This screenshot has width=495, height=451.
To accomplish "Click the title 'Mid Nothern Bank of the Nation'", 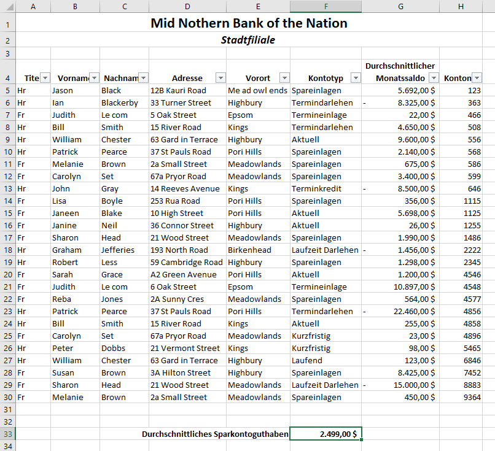I will pos(249,23).
